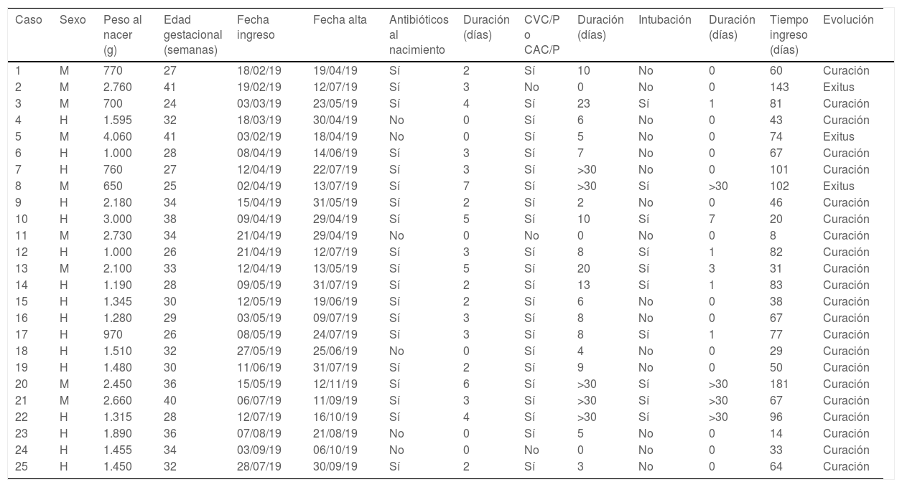Click discharge date 12/11/19
The height and width of the screenshot is (487, 902).
335,384
